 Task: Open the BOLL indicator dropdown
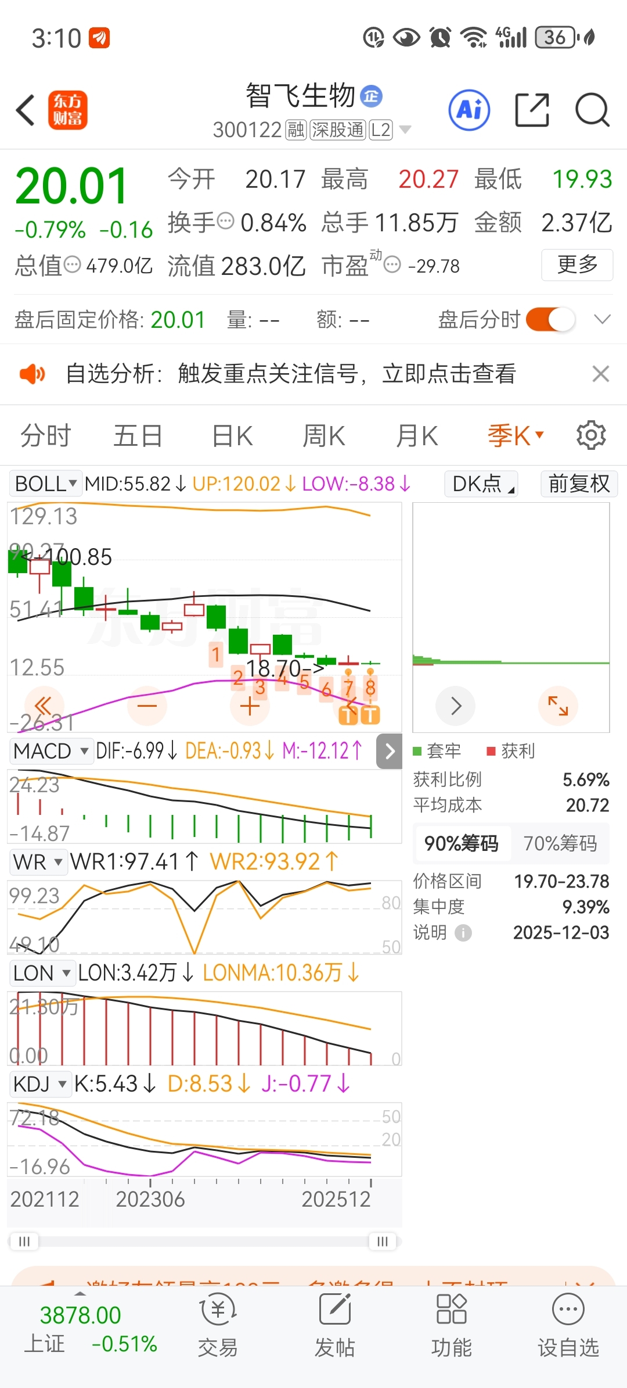tap(45, 484)
